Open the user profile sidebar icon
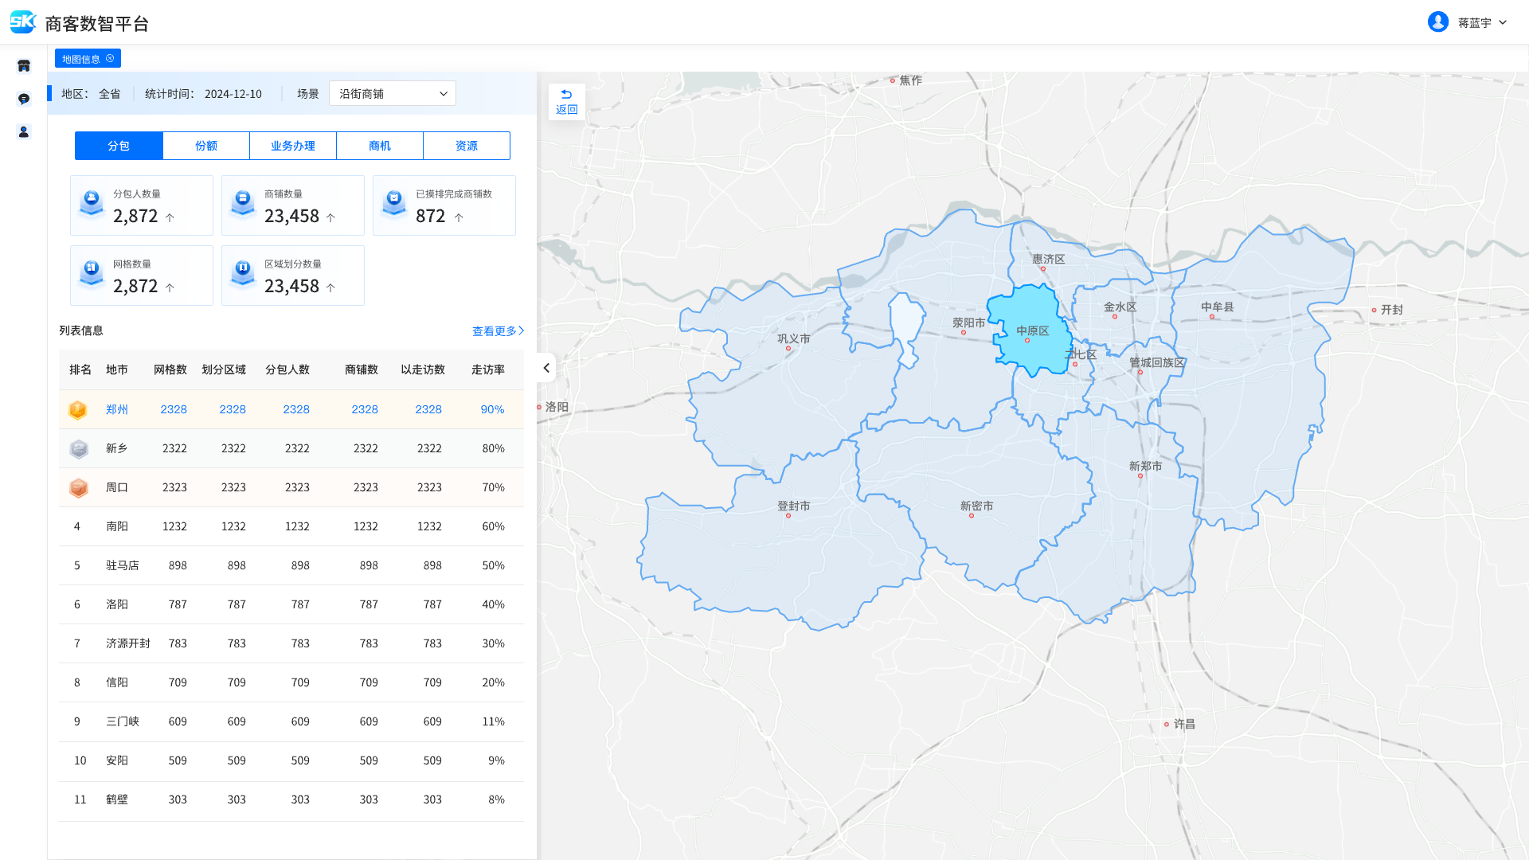 (24, 132)
